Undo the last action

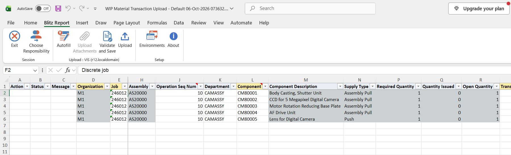[68, 9]
